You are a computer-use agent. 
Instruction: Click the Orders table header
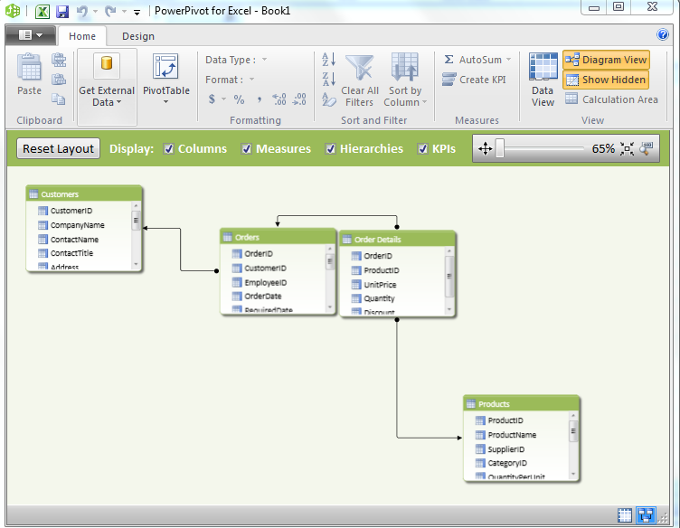point(278,237)
